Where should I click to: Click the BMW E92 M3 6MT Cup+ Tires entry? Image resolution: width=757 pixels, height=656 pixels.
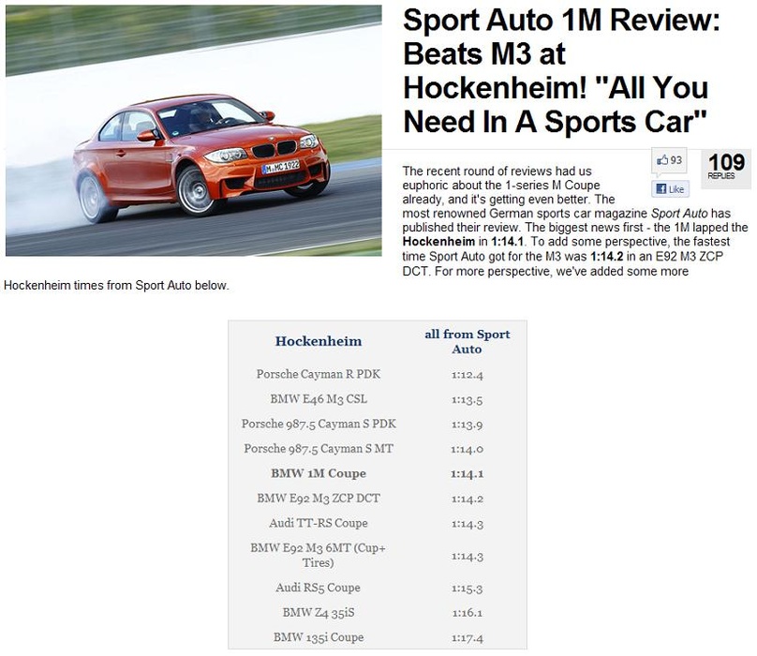319,555
